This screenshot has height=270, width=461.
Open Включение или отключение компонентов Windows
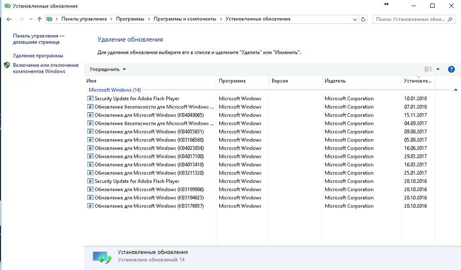point(46,68)
